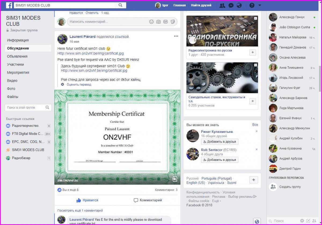322x225 pixels.
Task: Open post options three-dot menu
Action: click(176, 36)
